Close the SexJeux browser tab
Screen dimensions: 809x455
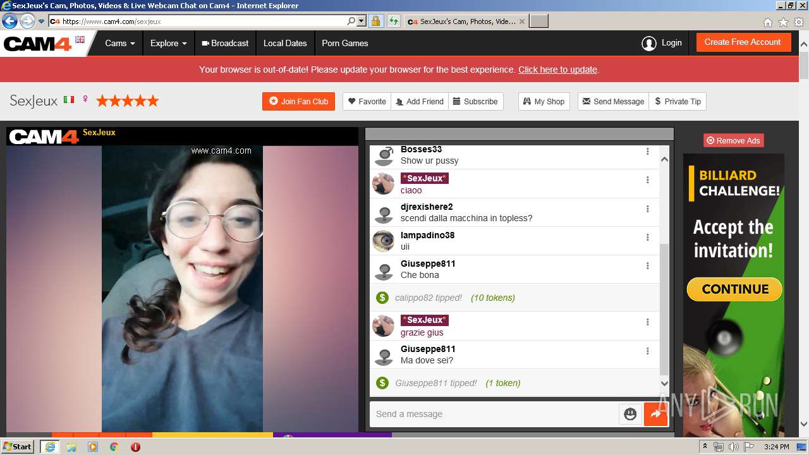coord(521,21)
